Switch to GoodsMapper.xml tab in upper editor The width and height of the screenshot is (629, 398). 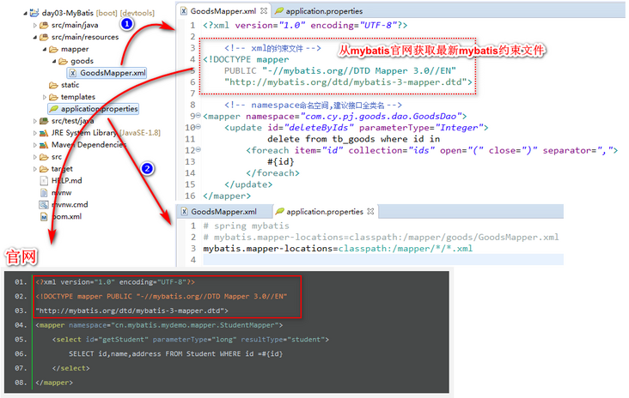223,11
